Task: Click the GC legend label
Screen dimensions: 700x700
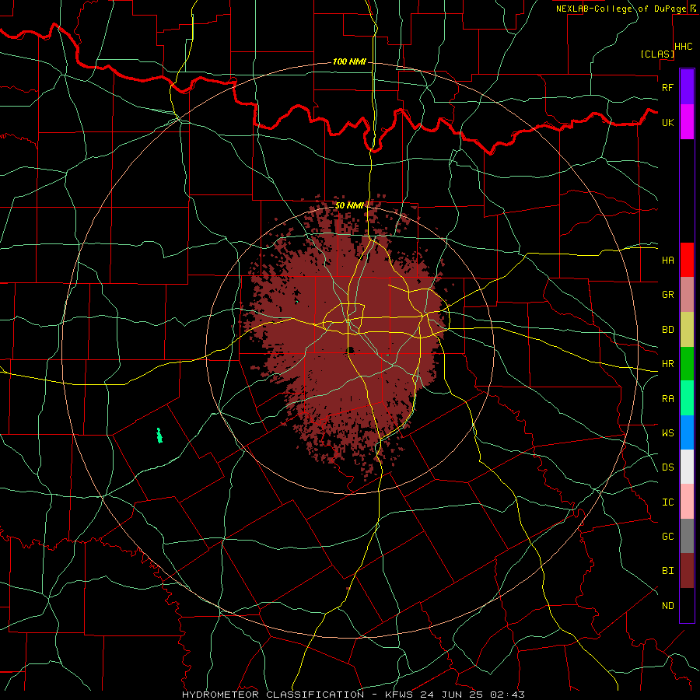Action: coord(667,537)
